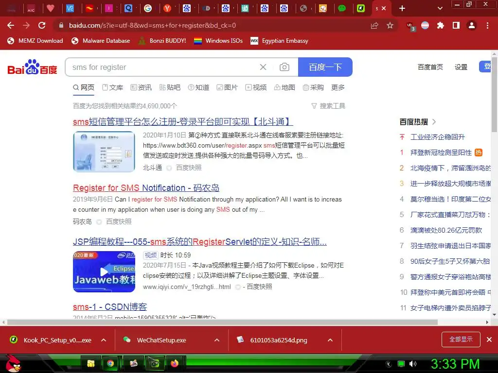Open Egyptian Embassy bookmark
This screenshot has width=498, height=373.
[x=279, y=41]
